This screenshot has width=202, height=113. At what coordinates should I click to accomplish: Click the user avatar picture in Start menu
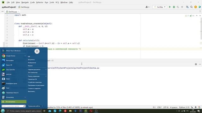coord(37,51)
